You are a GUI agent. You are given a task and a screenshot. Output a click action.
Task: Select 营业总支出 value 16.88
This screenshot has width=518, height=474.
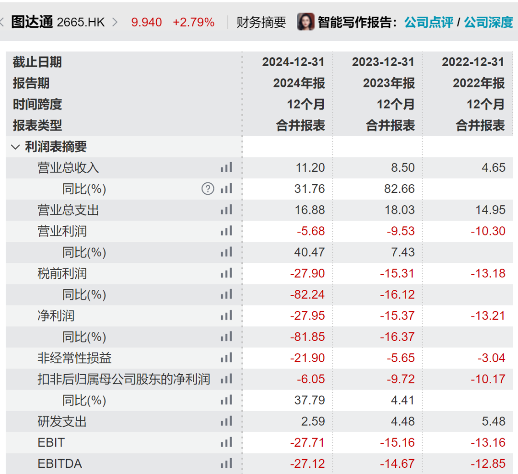pos(309,210)
